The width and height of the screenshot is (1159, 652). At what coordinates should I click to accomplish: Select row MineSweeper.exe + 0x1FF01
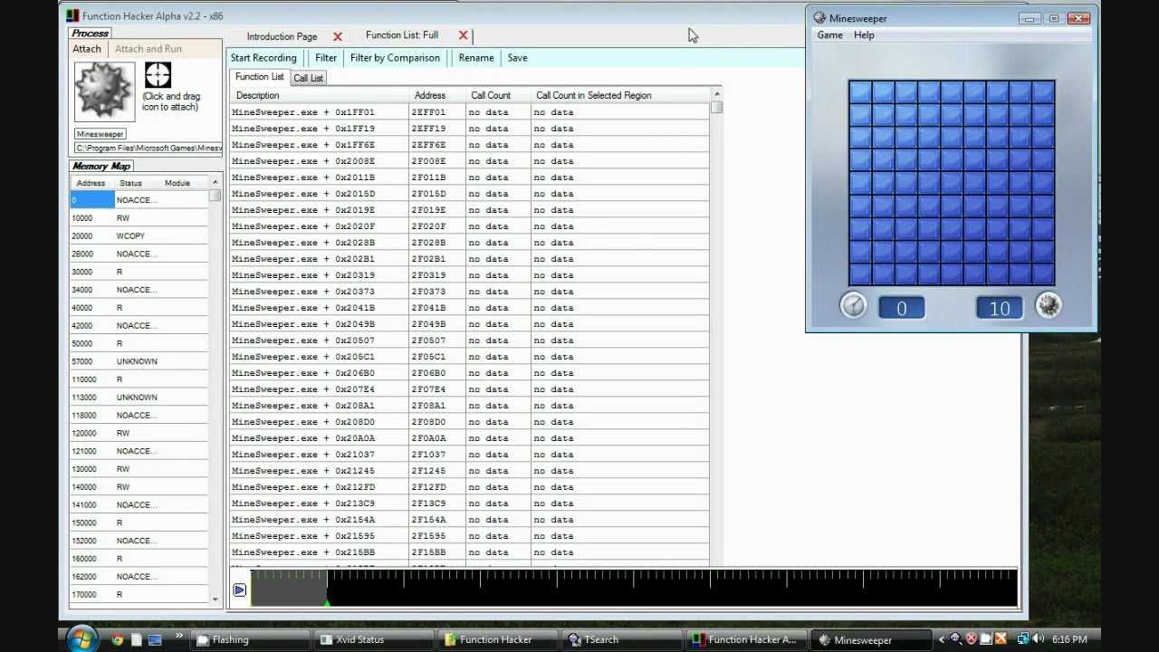(x=469, y=112)
